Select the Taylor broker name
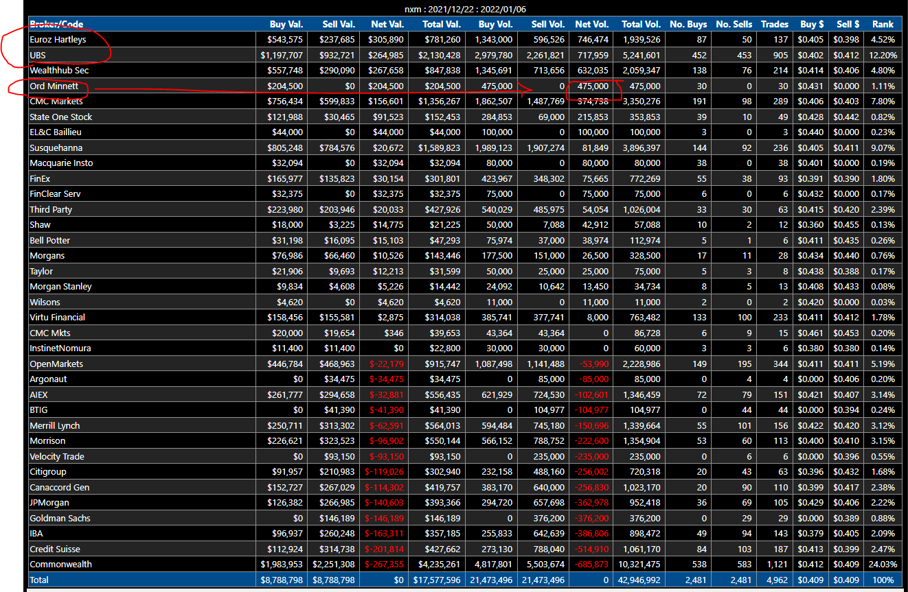 click(x=41, y=271)
